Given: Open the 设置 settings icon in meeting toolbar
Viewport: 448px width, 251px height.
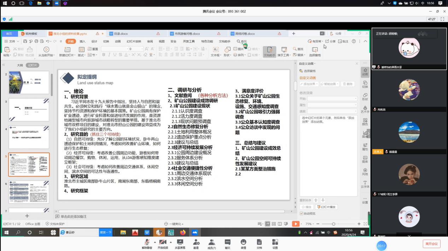Looking at the screenshot, I should click(275, 242).
